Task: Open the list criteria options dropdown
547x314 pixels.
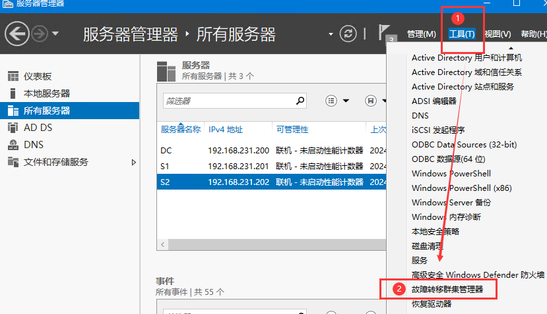Action: [x=338, y=101]
